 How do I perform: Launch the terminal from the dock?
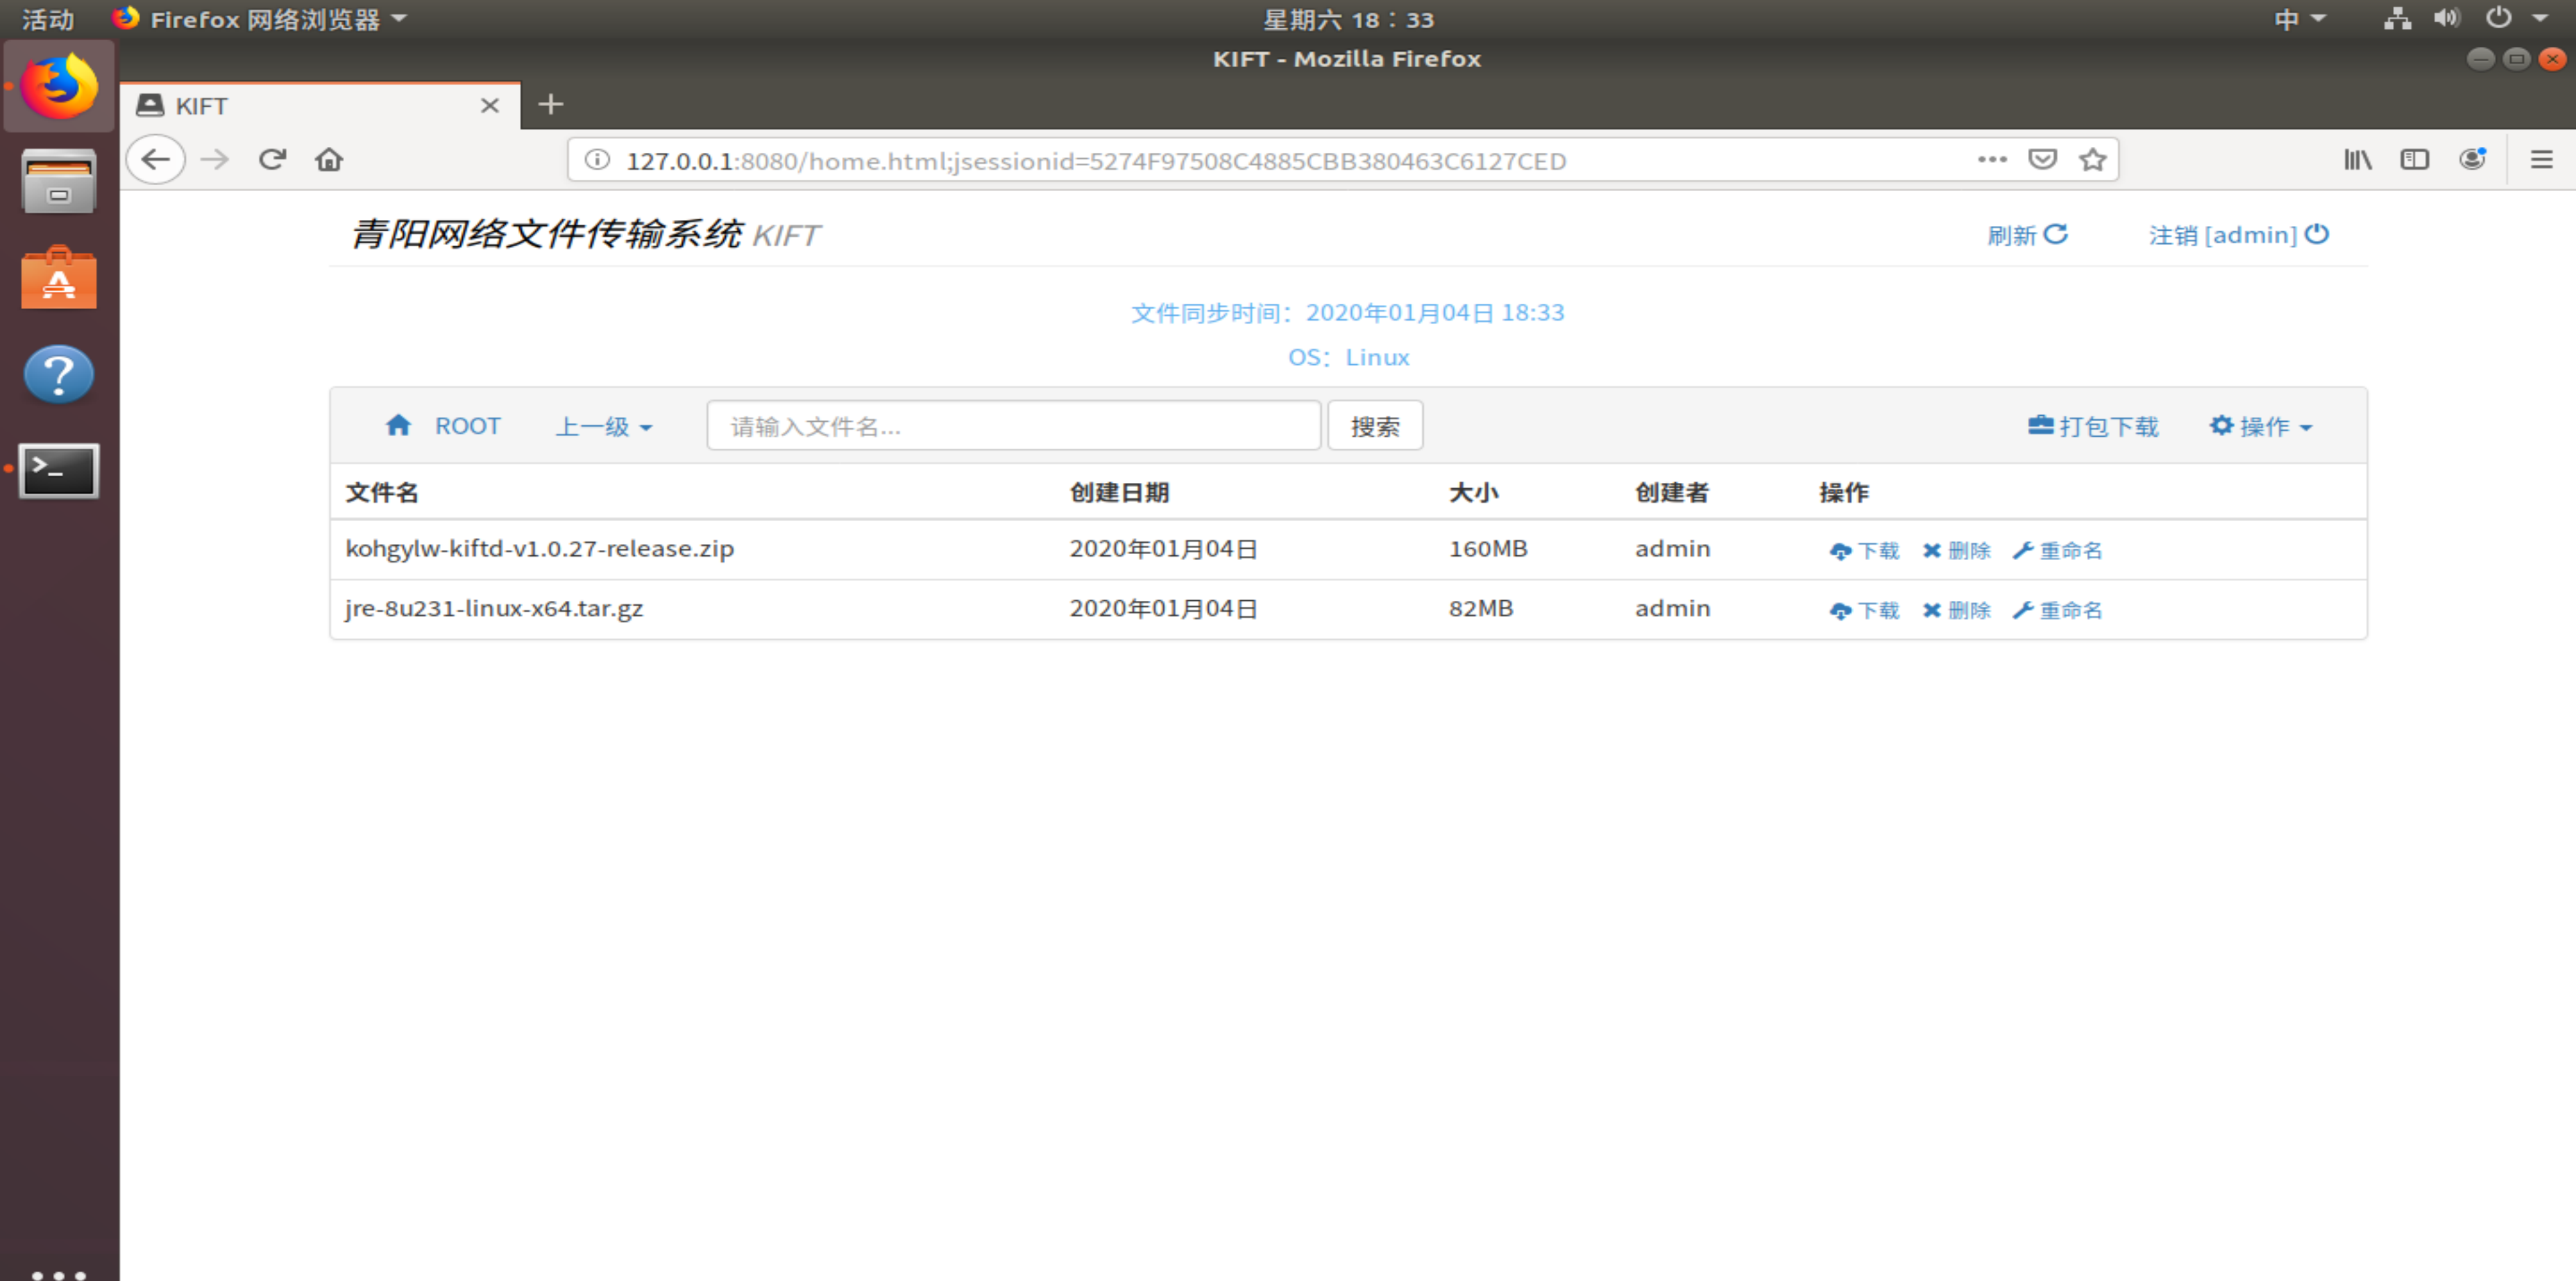point(58,470)
